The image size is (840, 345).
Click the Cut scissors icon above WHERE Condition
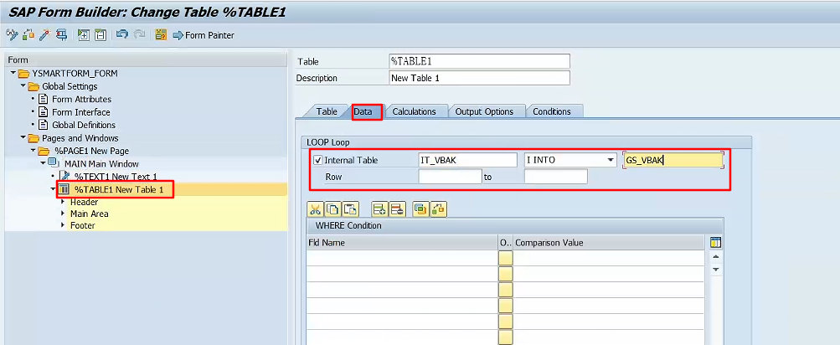click(x=315, y=209)
